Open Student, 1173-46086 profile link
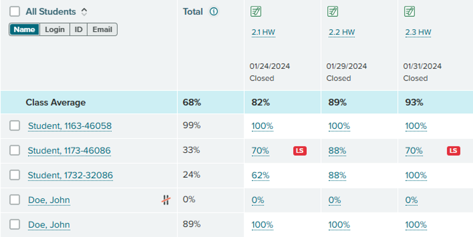The width and height of the screenshot is (473, 237). [69, 150]
